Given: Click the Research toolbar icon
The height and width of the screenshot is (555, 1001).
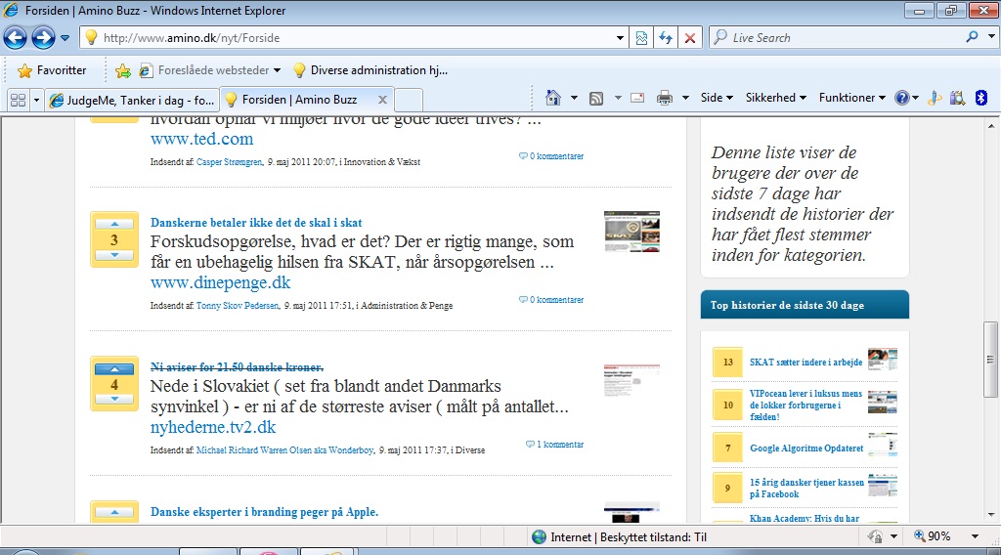Looking at the screenshot, I should point(957,98).
